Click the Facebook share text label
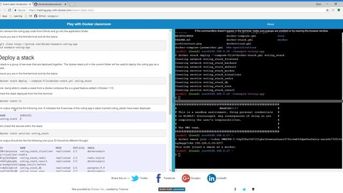 tap(169, 178)
